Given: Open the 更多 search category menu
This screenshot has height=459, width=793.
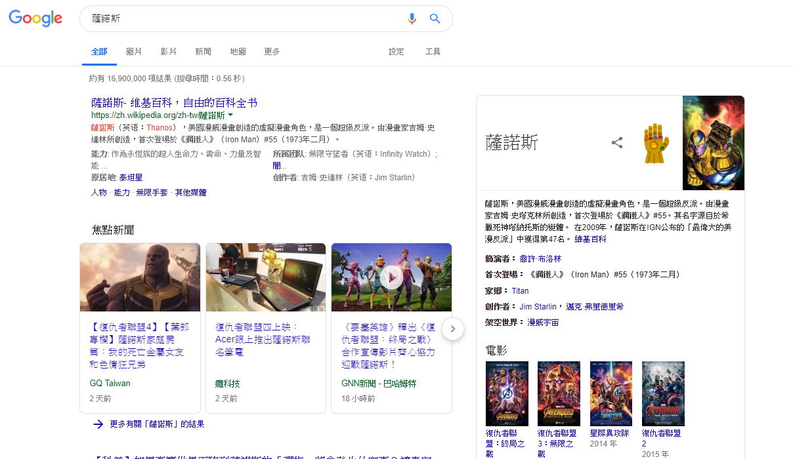Looking at the screenshot, I should point(272,52).
